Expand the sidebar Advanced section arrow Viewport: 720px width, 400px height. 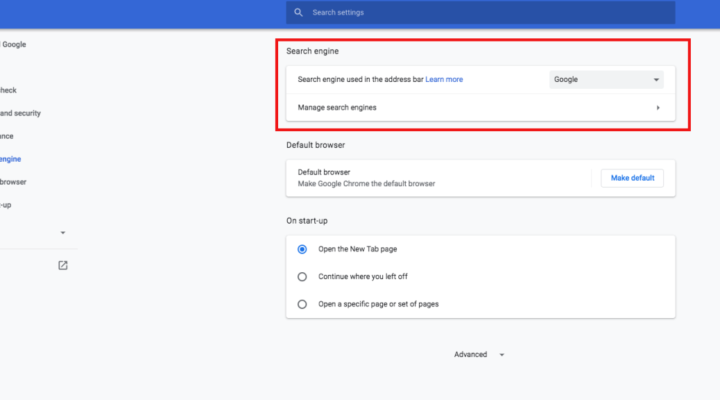point(63,233)
